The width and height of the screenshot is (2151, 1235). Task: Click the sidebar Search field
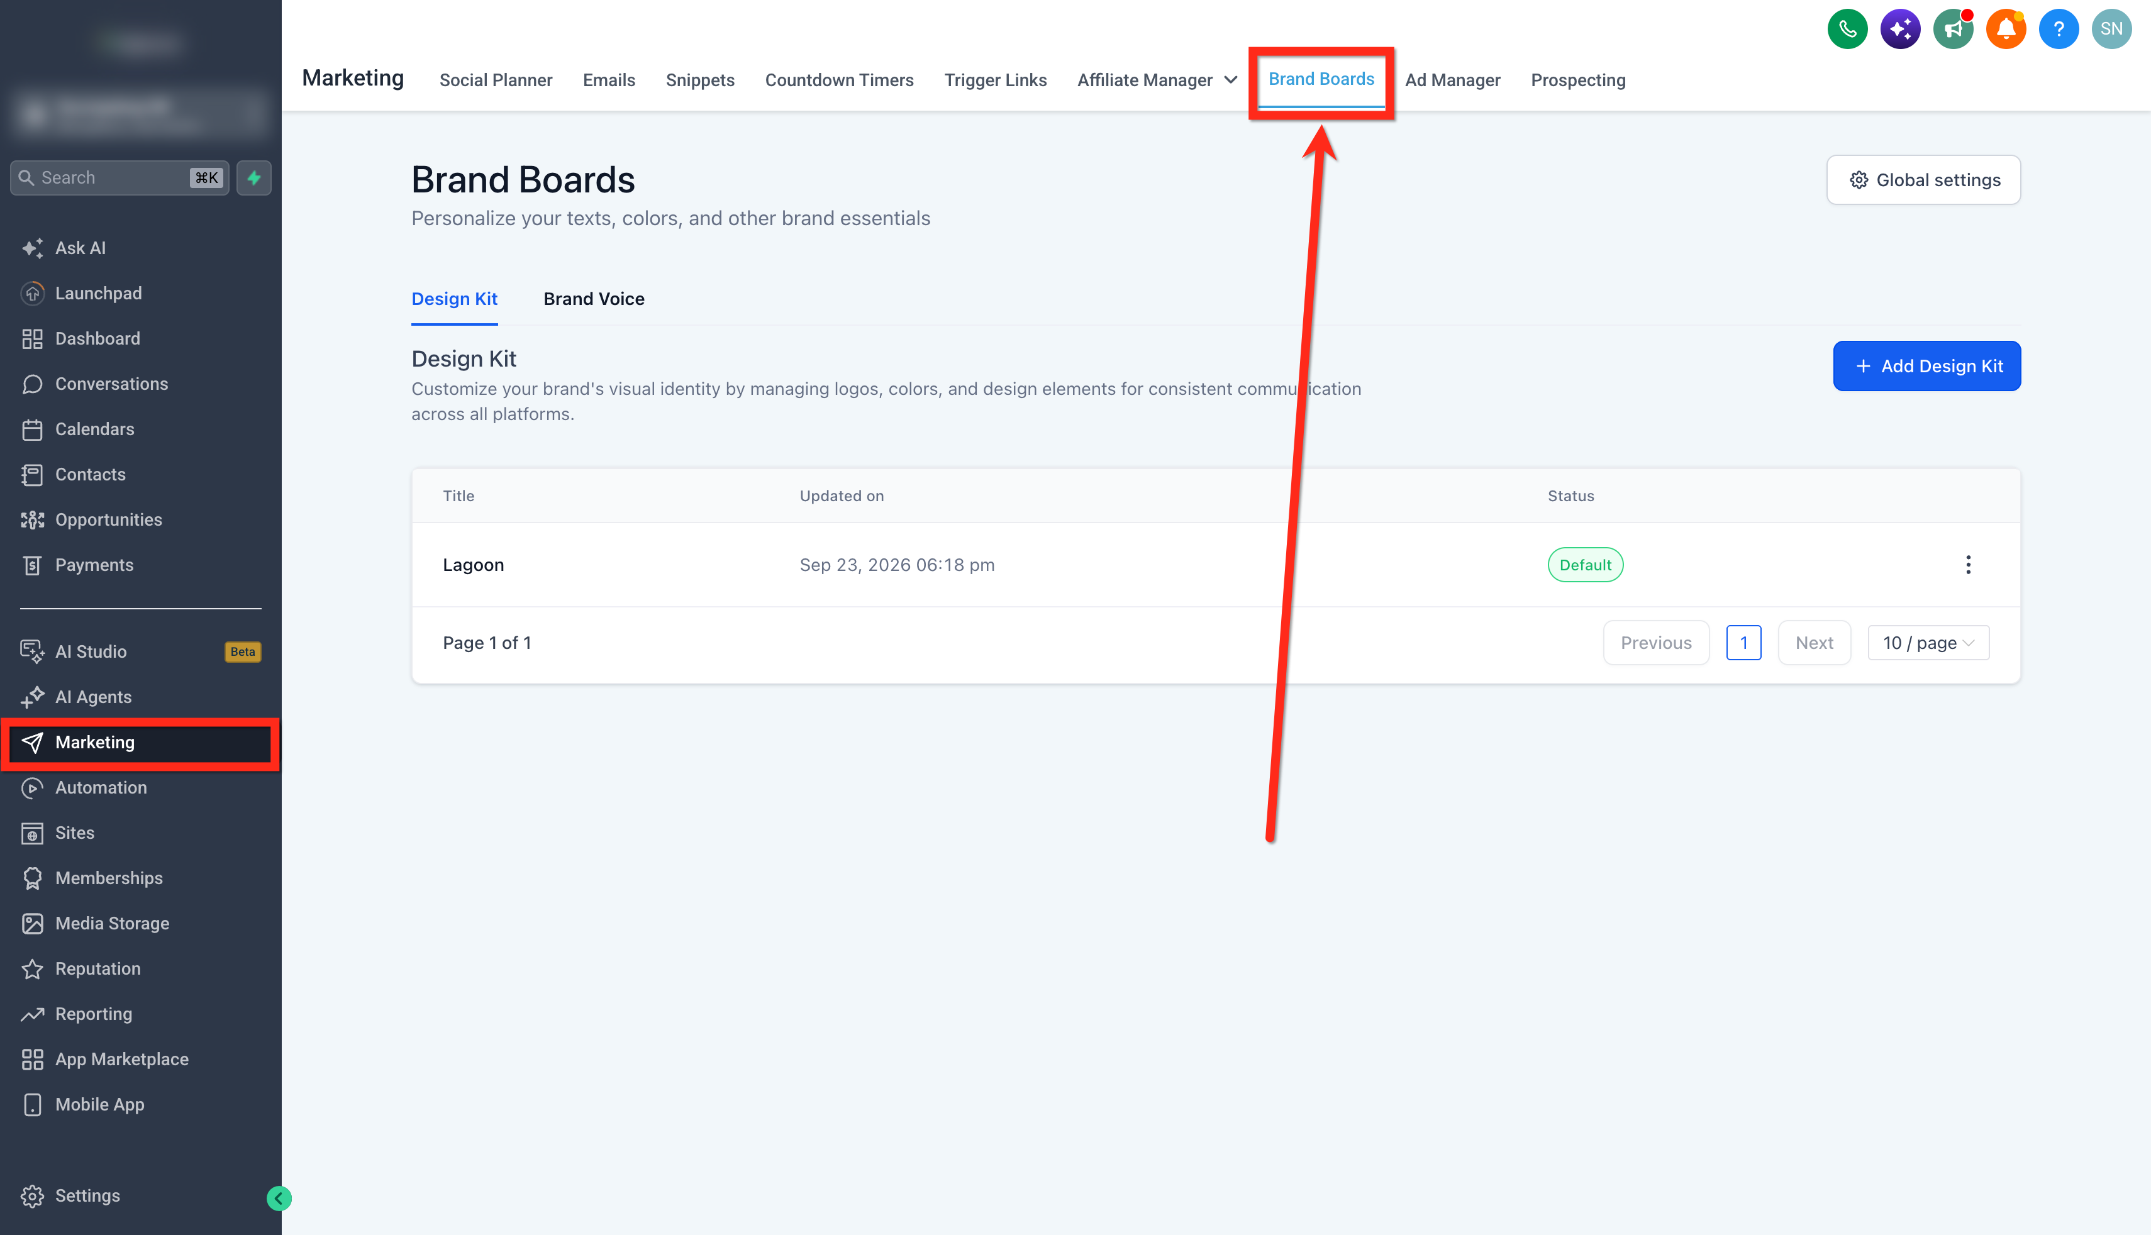[119, 177]
